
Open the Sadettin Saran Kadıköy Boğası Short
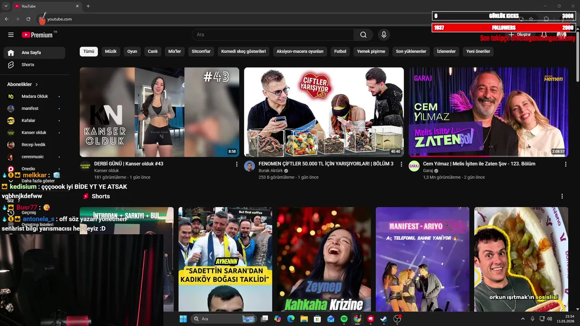point(225,259)
